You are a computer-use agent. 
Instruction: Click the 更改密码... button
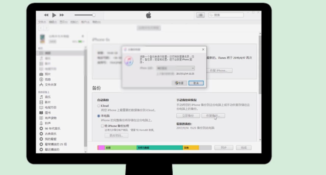(x=116, y=136)
